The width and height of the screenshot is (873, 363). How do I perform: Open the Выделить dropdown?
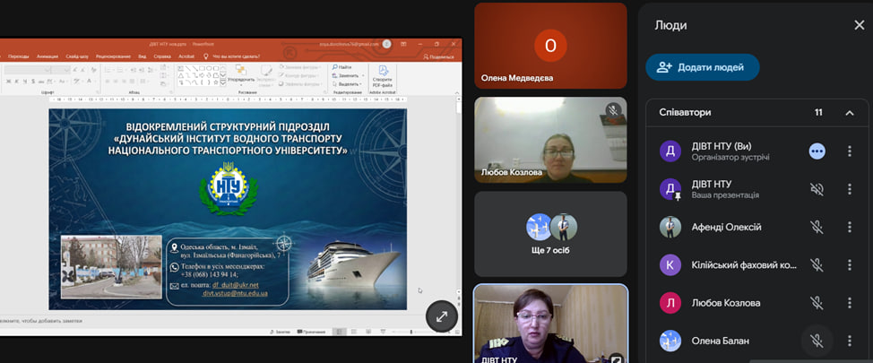[x=348, y=84]
